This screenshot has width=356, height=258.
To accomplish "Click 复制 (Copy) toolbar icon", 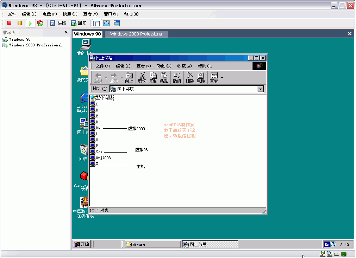I will [153, 78].
